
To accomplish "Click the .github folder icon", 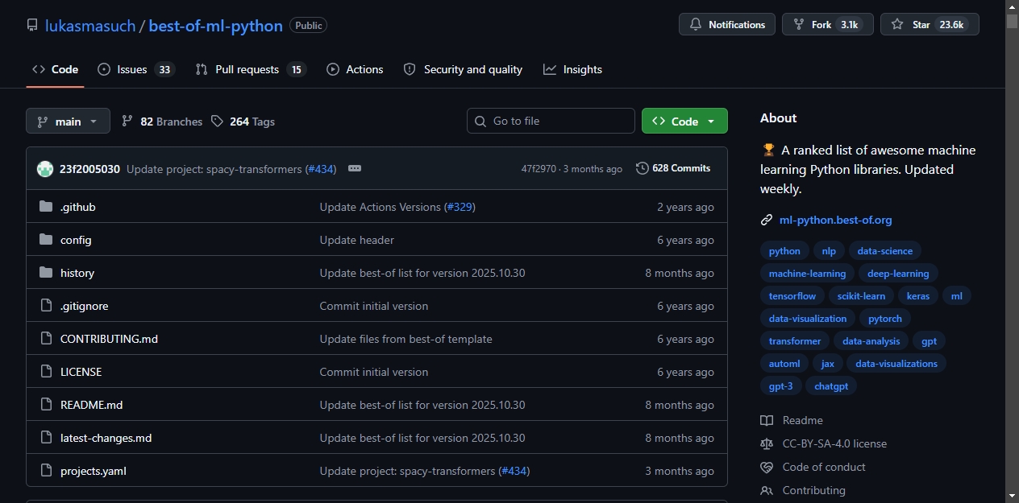I will pos(46,207).
